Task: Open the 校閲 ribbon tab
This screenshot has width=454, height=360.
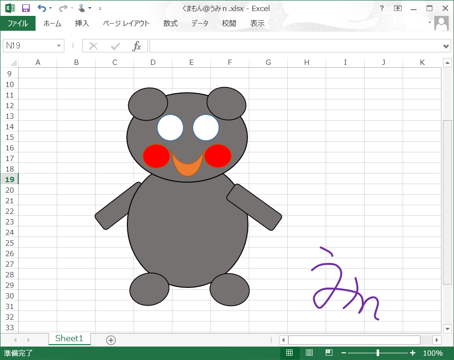Action: (x=229, y=23)
